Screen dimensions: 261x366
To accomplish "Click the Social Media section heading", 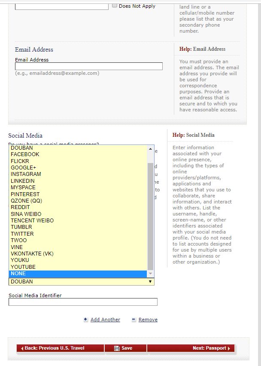I will tap(25, 135).
